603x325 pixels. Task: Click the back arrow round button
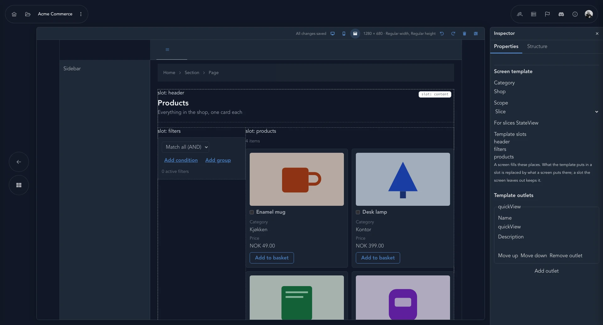tap(19, 162)
